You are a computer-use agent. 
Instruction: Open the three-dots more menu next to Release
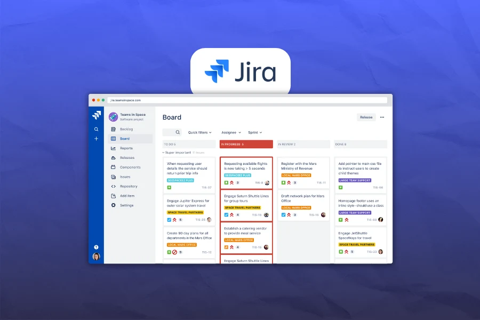tap(382, 117)
